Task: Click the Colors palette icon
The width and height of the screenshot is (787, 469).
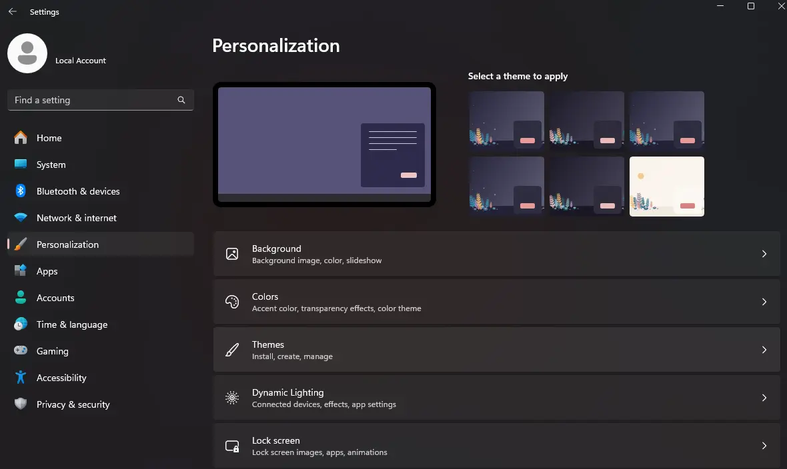Action: click(x=232, y=302)
